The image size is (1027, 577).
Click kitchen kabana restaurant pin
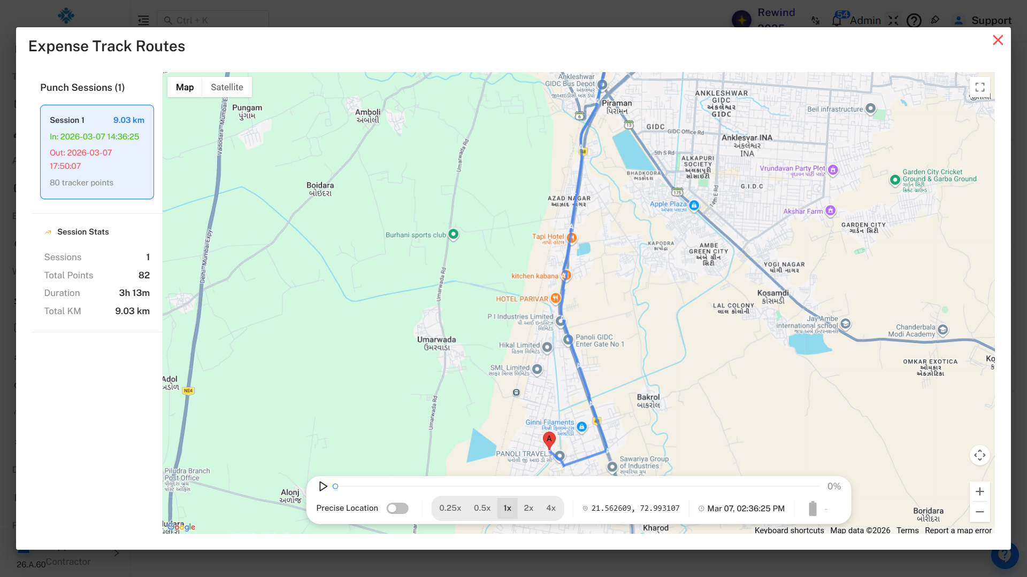pos(566,275)
